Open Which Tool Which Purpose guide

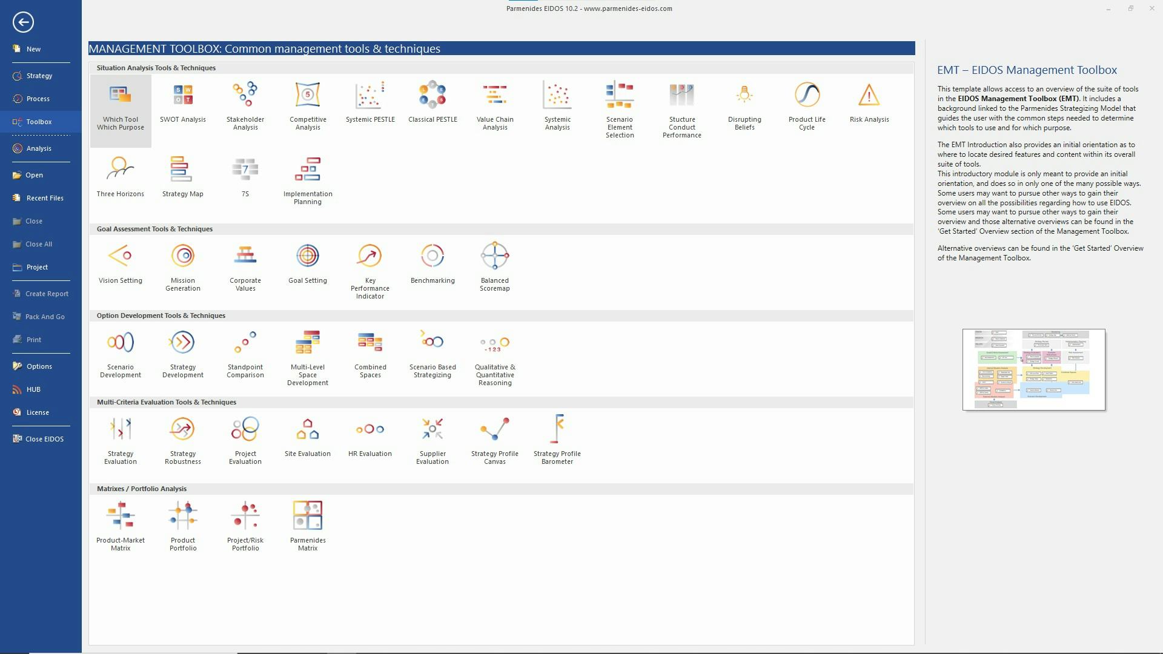coord(120,109)
